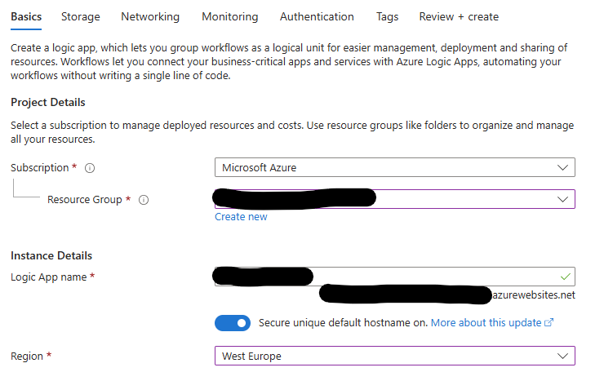Click the 'Region' field label
Viewport: 604px width, 372px height.
[x=27, y=356]
